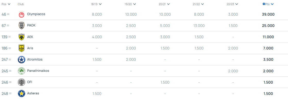Sort by the 21/22 season chevron
Image resolution: width=288 pixels, height=99 pixels.
pos(202,4)
